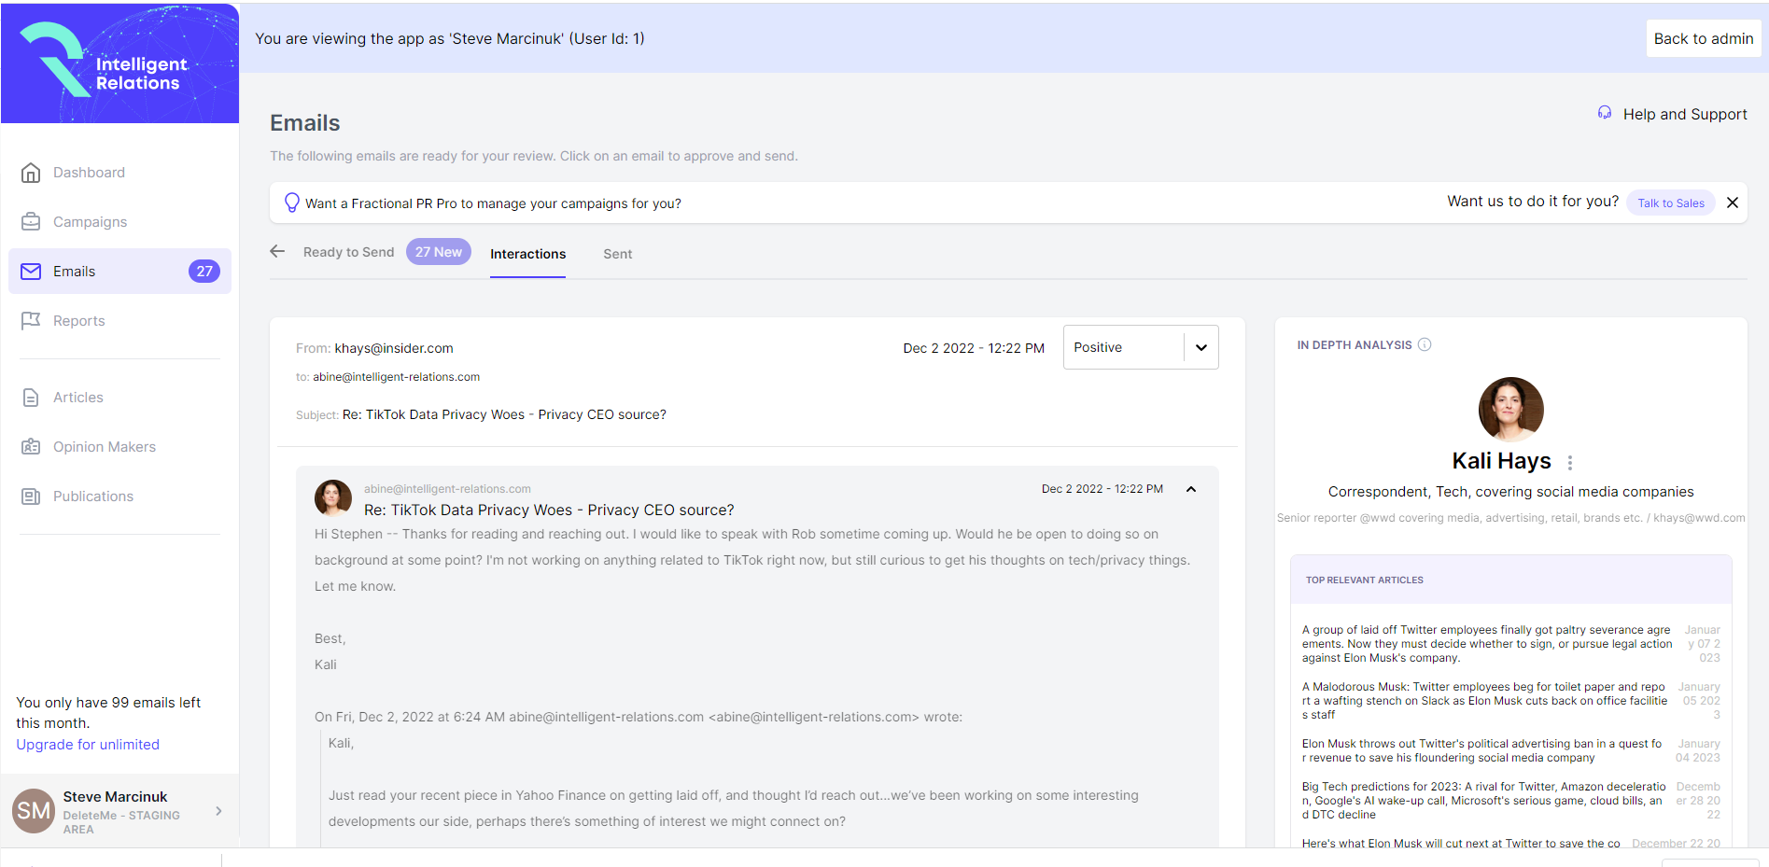Click Upgrade for unlimited link
The height and width of the screenshot is (867, 1769).
pyautogui.click(x=88, y=745)
